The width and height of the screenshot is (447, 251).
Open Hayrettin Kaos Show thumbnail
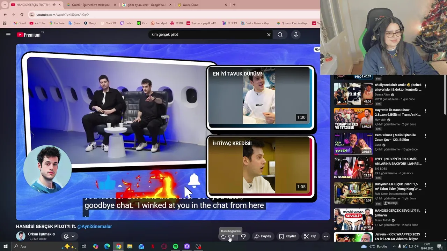[353, 119]
